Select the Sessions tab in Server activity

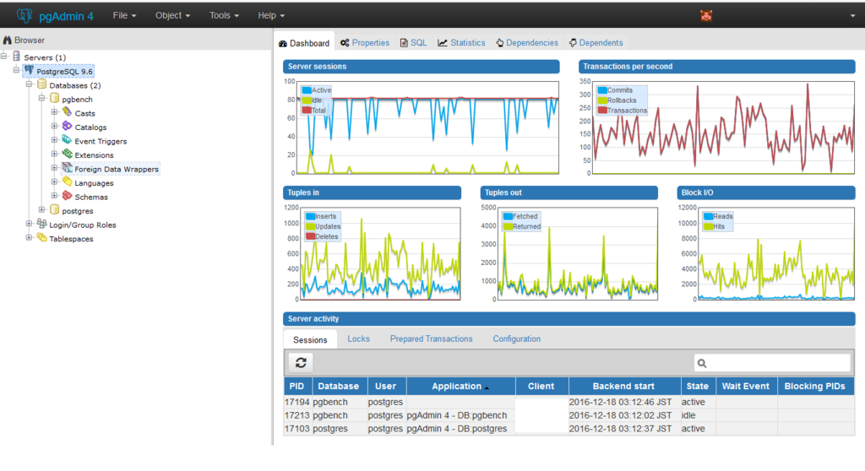[x=310, y=339]
